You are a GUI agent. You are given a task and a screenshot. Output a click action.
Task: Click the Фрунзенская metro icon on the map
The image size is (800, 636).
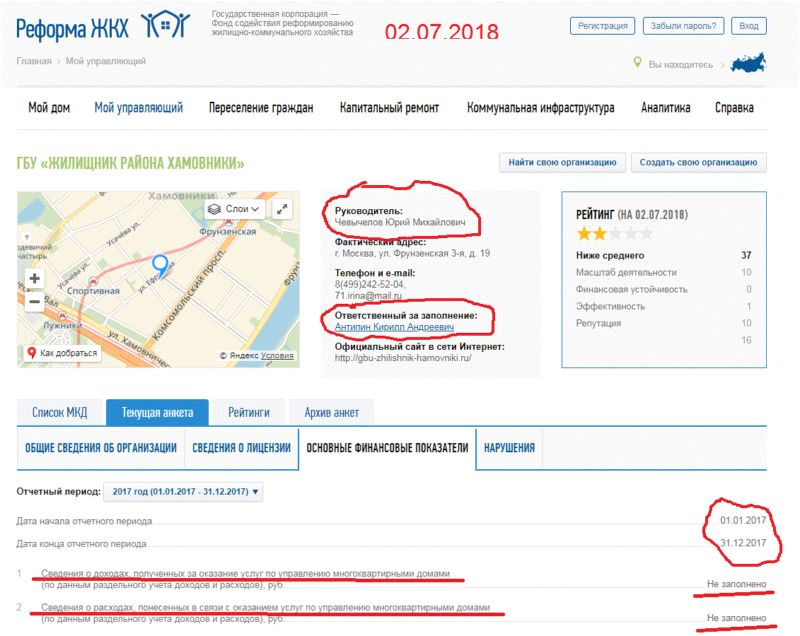coord(229,222)
